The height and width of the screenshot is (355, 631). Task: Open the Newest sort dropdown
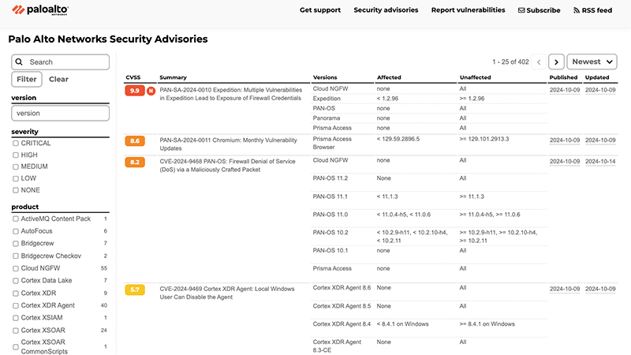click(x=592, y=62)
